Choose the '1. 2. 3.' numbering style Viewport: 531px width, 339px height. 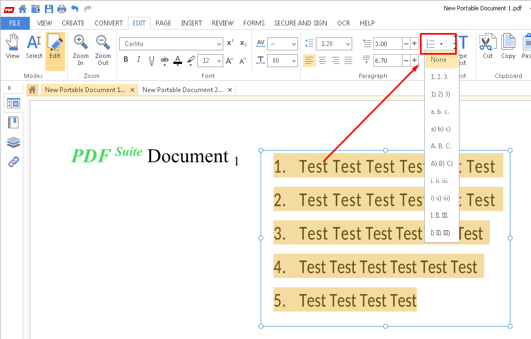[x=442, y=77]
